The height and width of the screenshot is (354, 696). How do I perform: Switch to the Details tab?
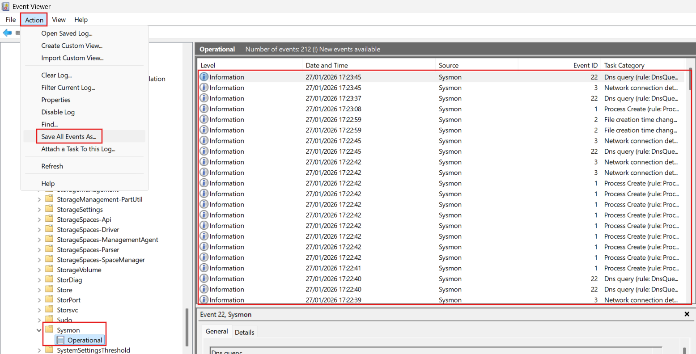[x=244, y=332]
